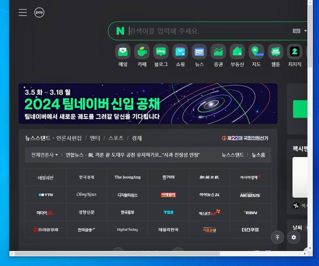This screenshot has height=266, width=319.
Task: Open the YTN press logo
Action: (x=46, y=195)
